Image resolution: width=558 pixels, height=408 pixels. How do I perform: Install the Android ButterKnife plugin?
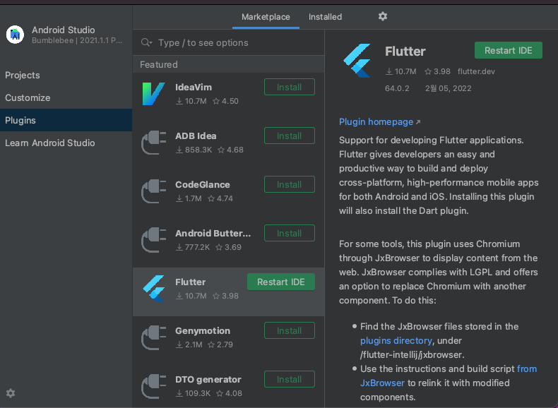(x=290, y=234)
